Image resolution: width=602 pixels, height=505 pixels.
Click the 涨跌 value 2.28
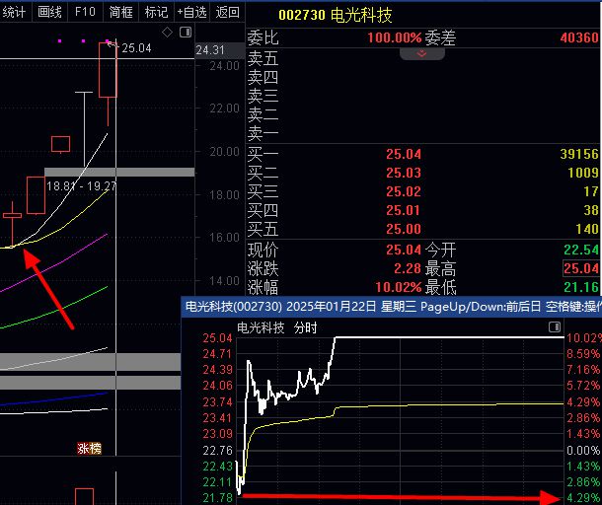pos(408,268)
